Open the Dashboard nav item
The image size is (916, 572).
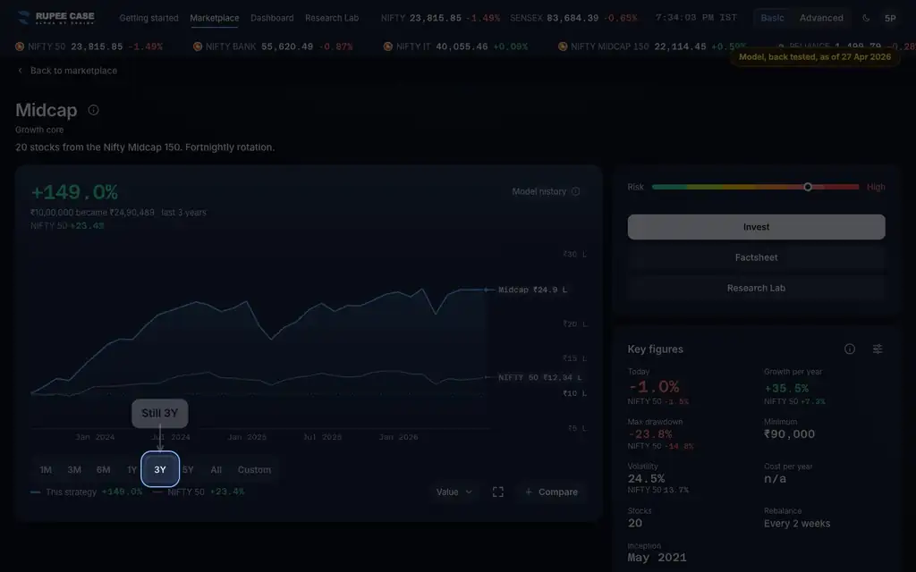[272, 18]
